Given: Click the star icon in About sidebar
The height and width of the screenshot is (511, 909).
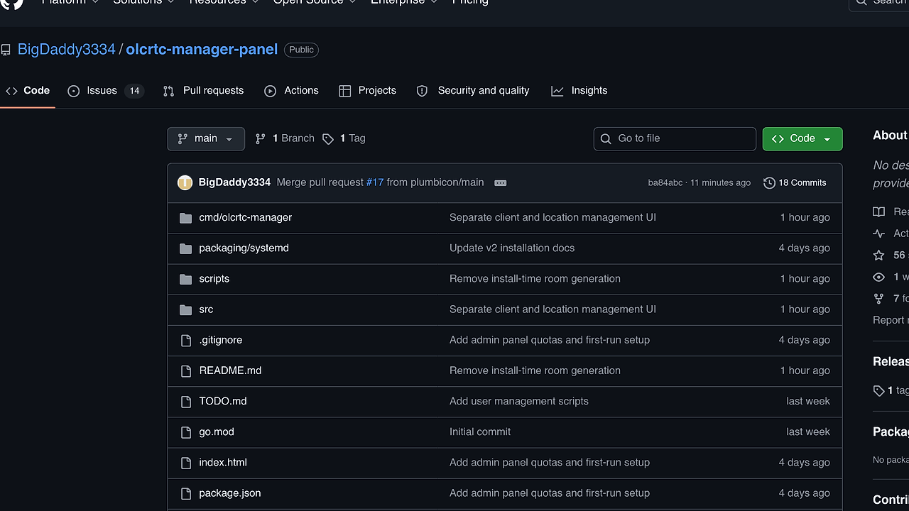Looking at the screenshot, I should tap(879, 255).
